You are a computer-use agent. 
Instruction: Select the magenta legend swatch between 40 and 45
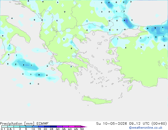click(72, 127)
